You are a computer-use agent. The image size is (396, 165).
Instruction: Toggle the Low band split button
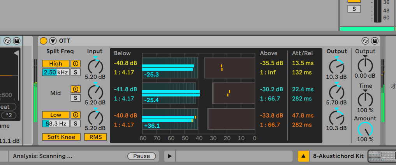point(56,115)
